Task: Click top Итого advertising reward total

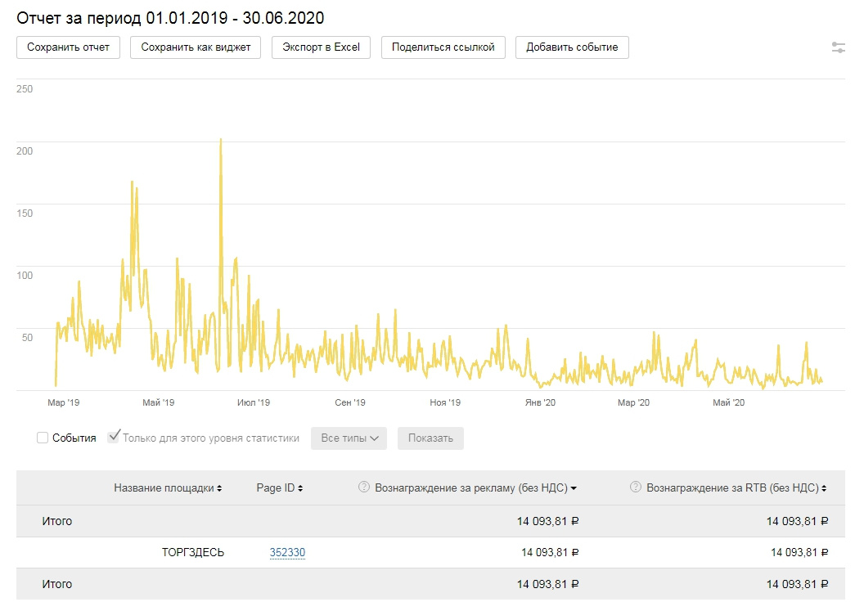Action: click(x=548, y=521)
